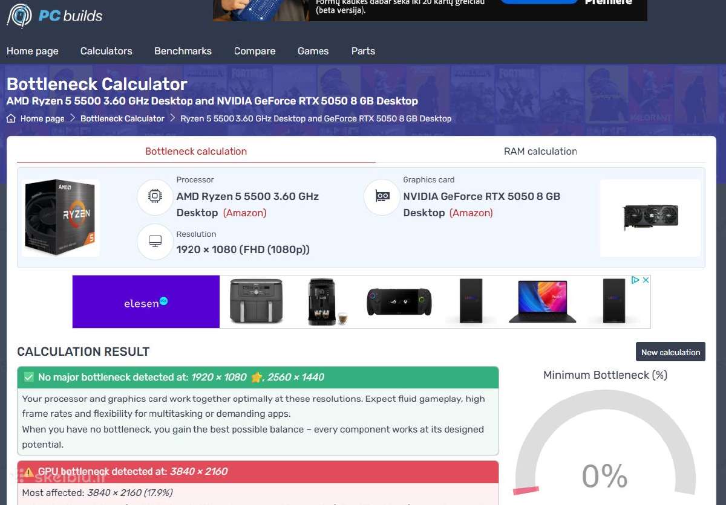Click the elesen ad banner logo
The width and height of the screenshot is (726, 505).
(x=146, y=302)
